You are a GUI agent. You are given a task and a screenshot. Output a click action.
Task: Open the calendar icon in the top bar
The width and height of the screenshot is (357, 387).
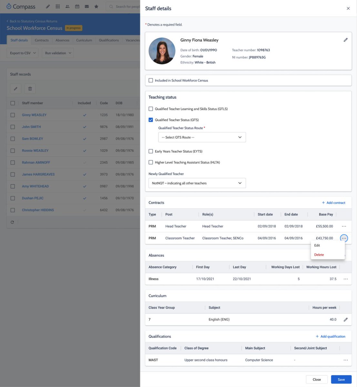tap(77, 6)
